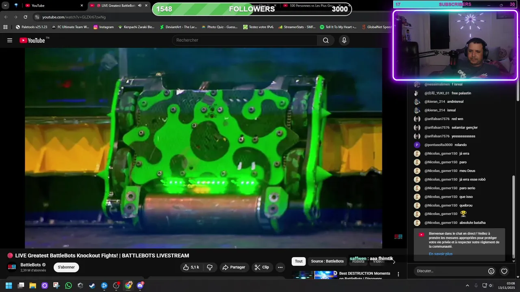
Task: Open the GlobalNet Speed bookmark
Action: pos(376,27)
